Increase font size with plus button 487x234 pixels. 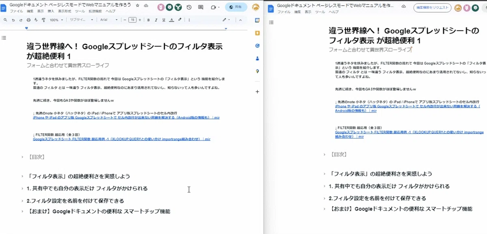pyautogui.click(x=140, y=19)
